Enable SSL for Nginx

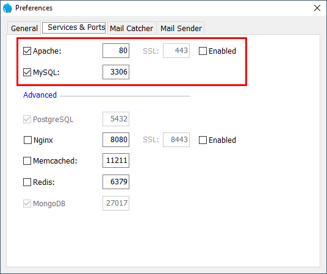tap(203, 140)
